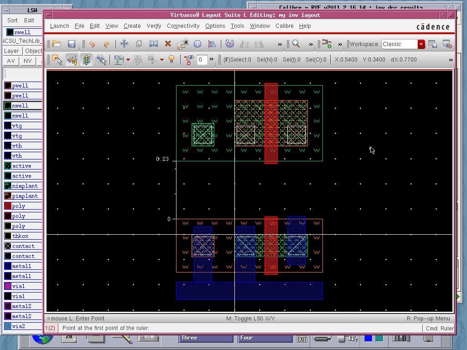Click the EXIT button in desktop panel
The height and width of the screenshot is (350, 467).
point(302,339)
